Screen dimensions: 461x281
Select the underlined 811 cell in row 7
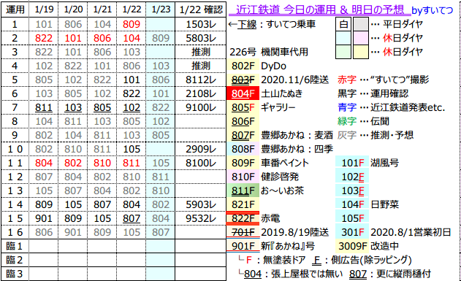[x=44, y=107]
